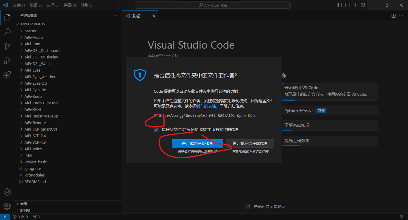Expand the AiPi-Remote folder
The height and width of the screenshot is (220, 408).
tap(68, 123)
